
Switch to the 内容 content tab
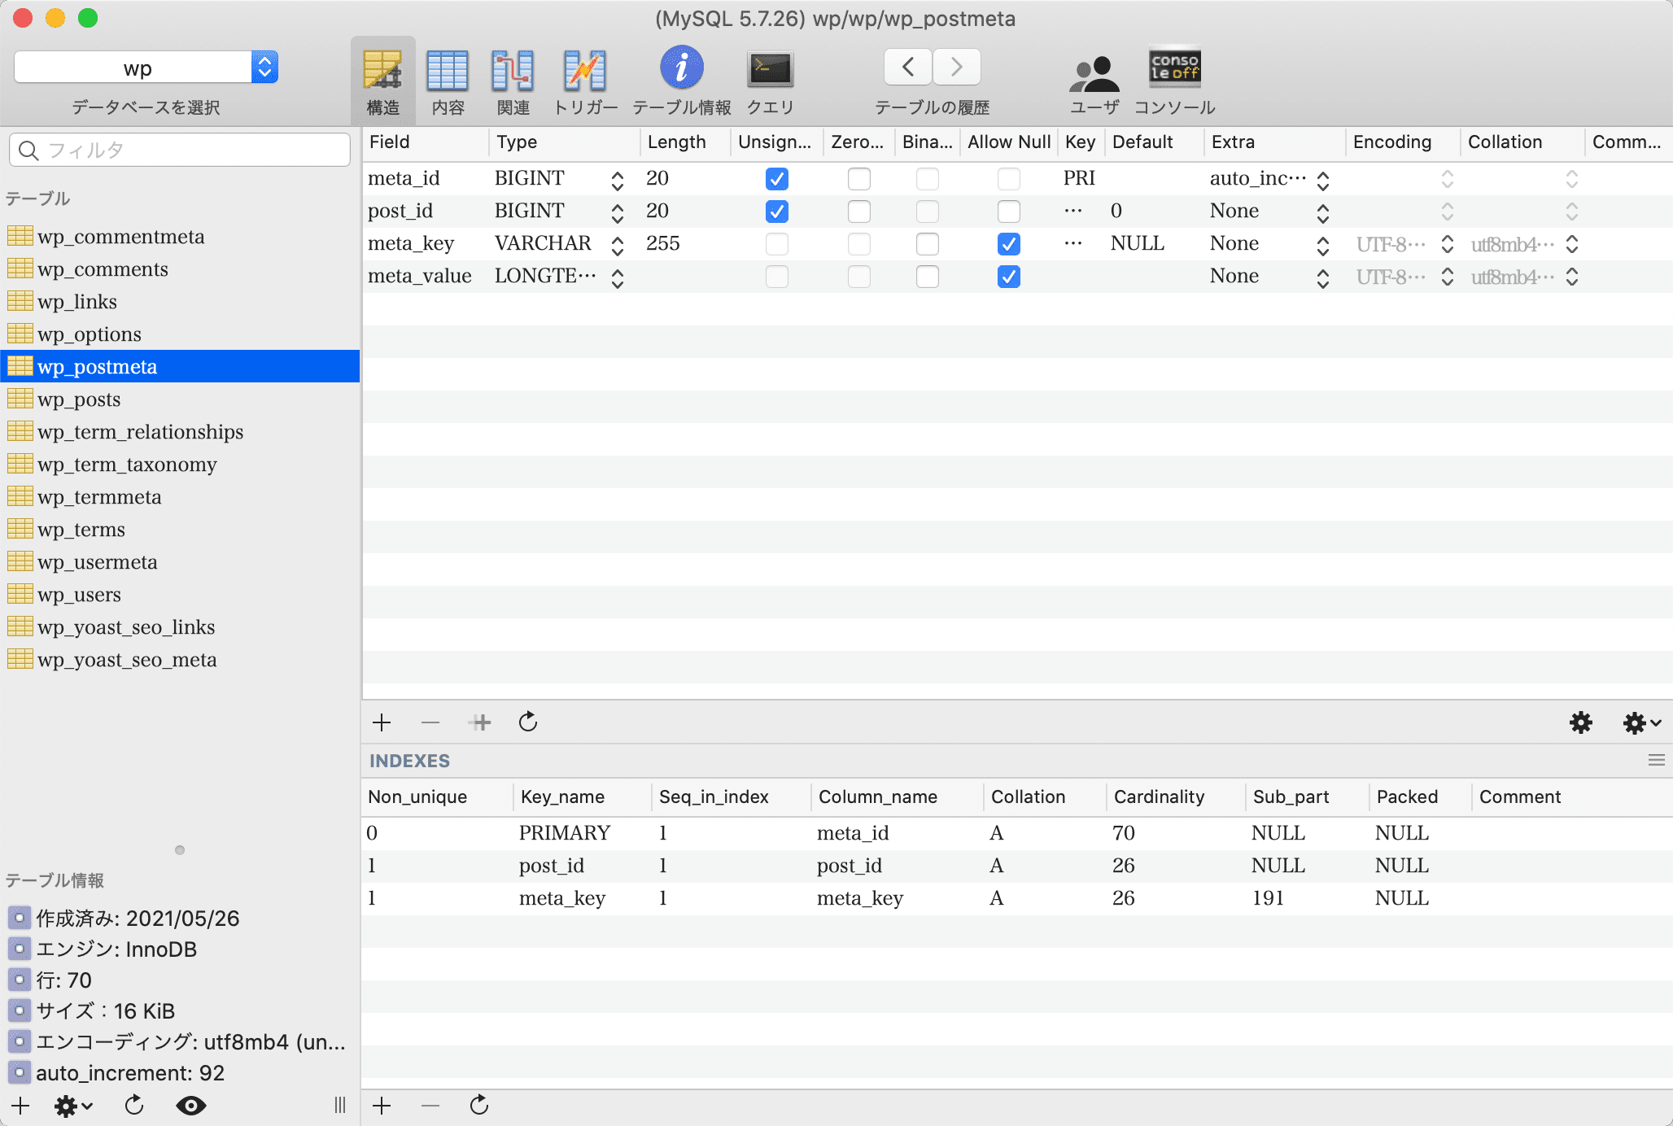tap(448, 70)
